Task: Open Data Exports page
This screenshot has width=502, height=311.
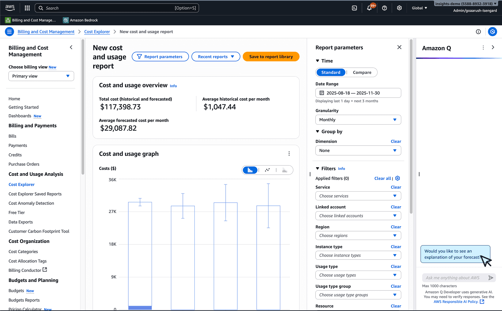Action: click(x=21, y=222)
